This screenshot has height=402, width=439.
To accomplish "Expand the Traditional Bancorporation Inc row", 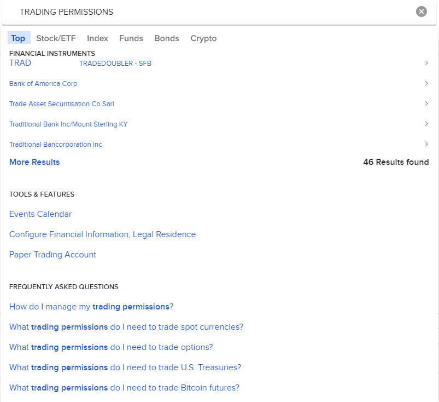I will pyautogui.click(x=426, y=144).
